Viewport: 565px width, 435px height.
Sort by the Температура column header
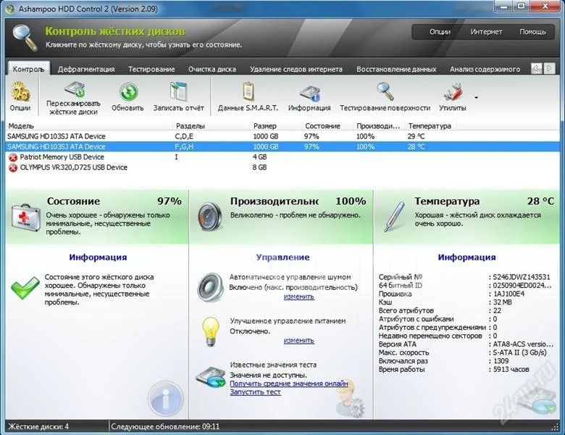tap(430, 126)
